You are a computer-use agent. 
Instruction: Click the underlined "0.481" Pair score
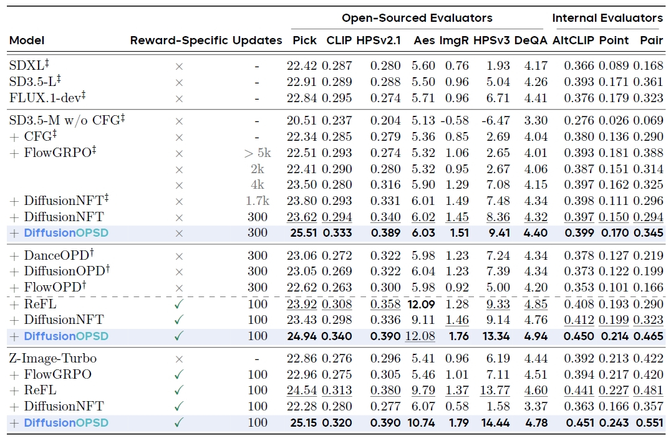(x=649, y=390)
